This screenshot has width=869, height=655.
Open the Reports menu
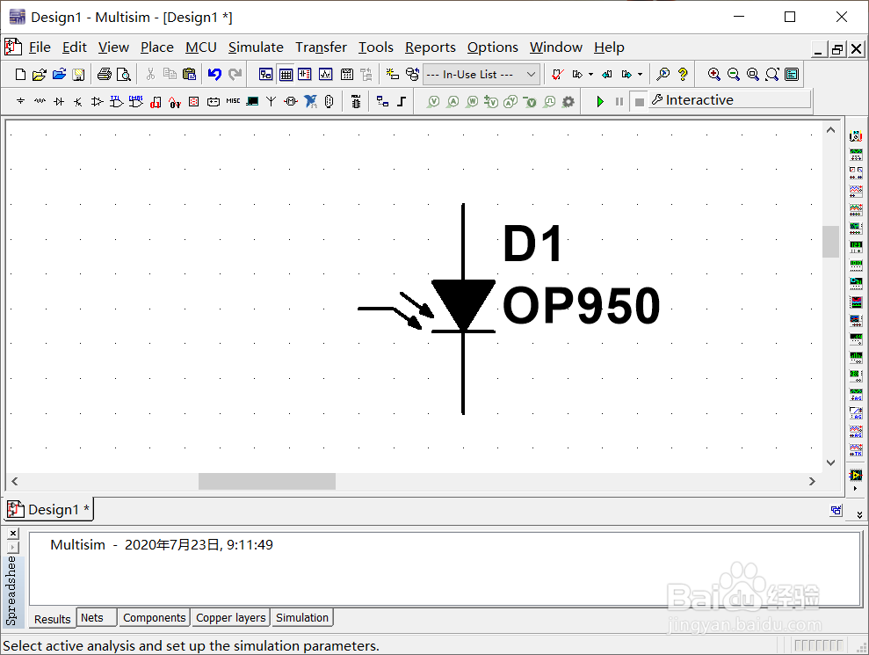point(430,47)
